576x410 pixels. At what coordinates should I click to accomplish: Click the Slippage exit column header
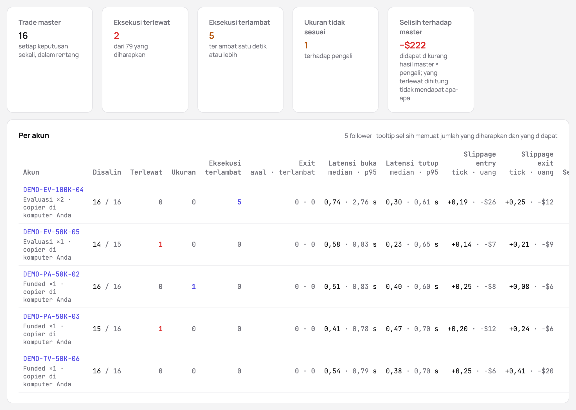532,163
